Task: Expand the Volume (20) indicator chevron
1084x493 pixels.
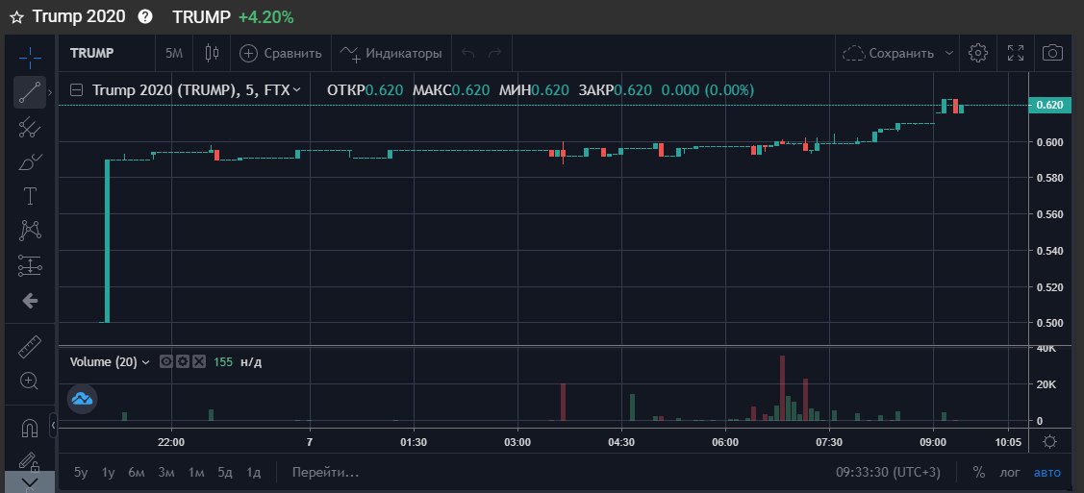Action: (x=145, y=361)
